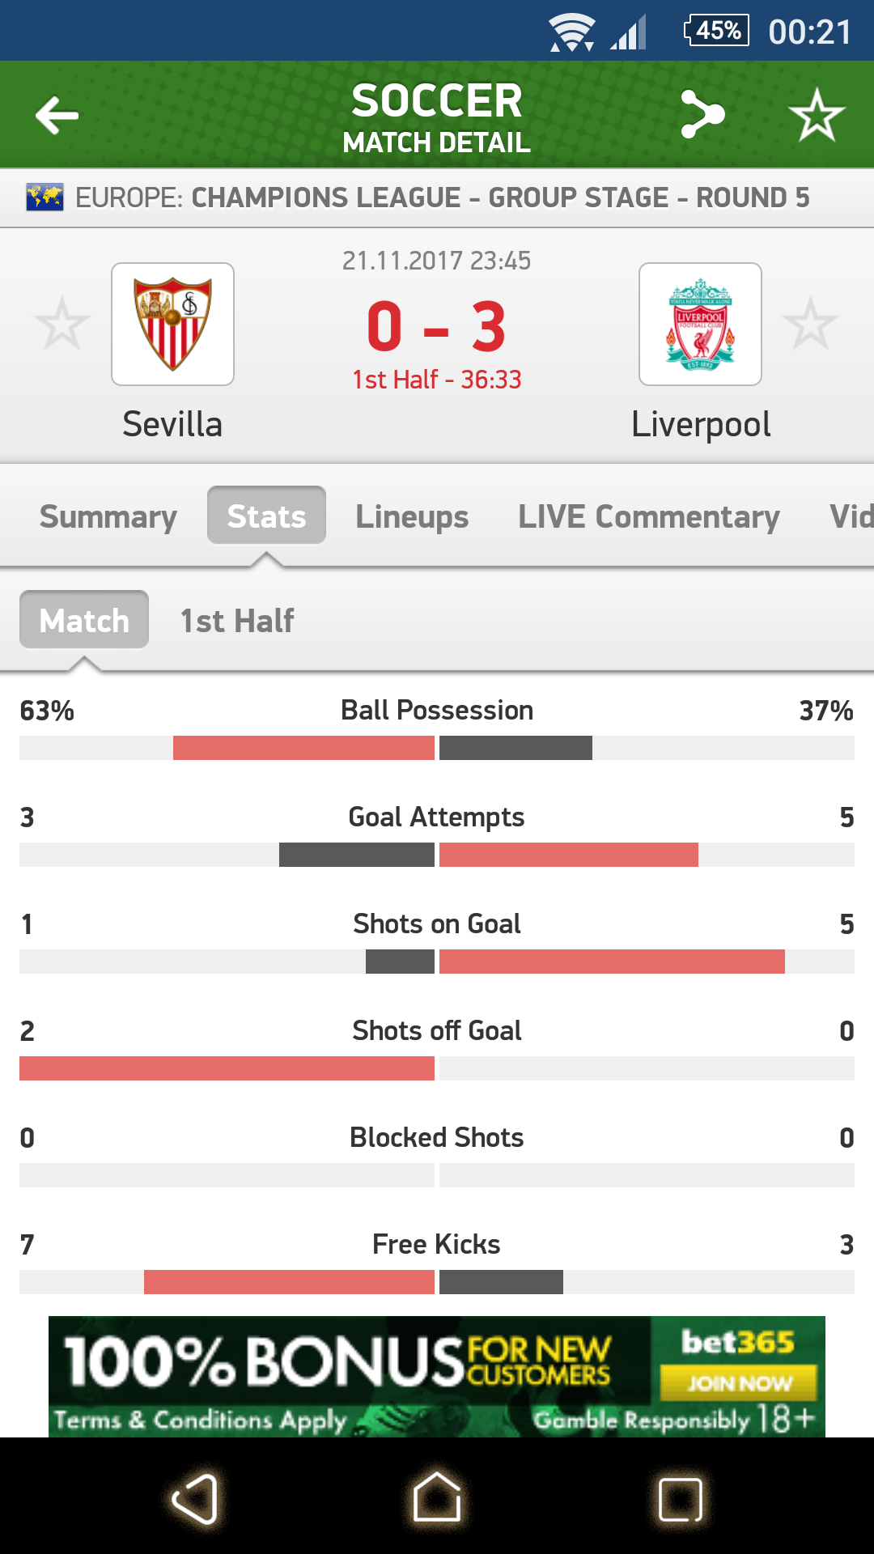Tap Android home navigation button

click(x=437, y=1497)
